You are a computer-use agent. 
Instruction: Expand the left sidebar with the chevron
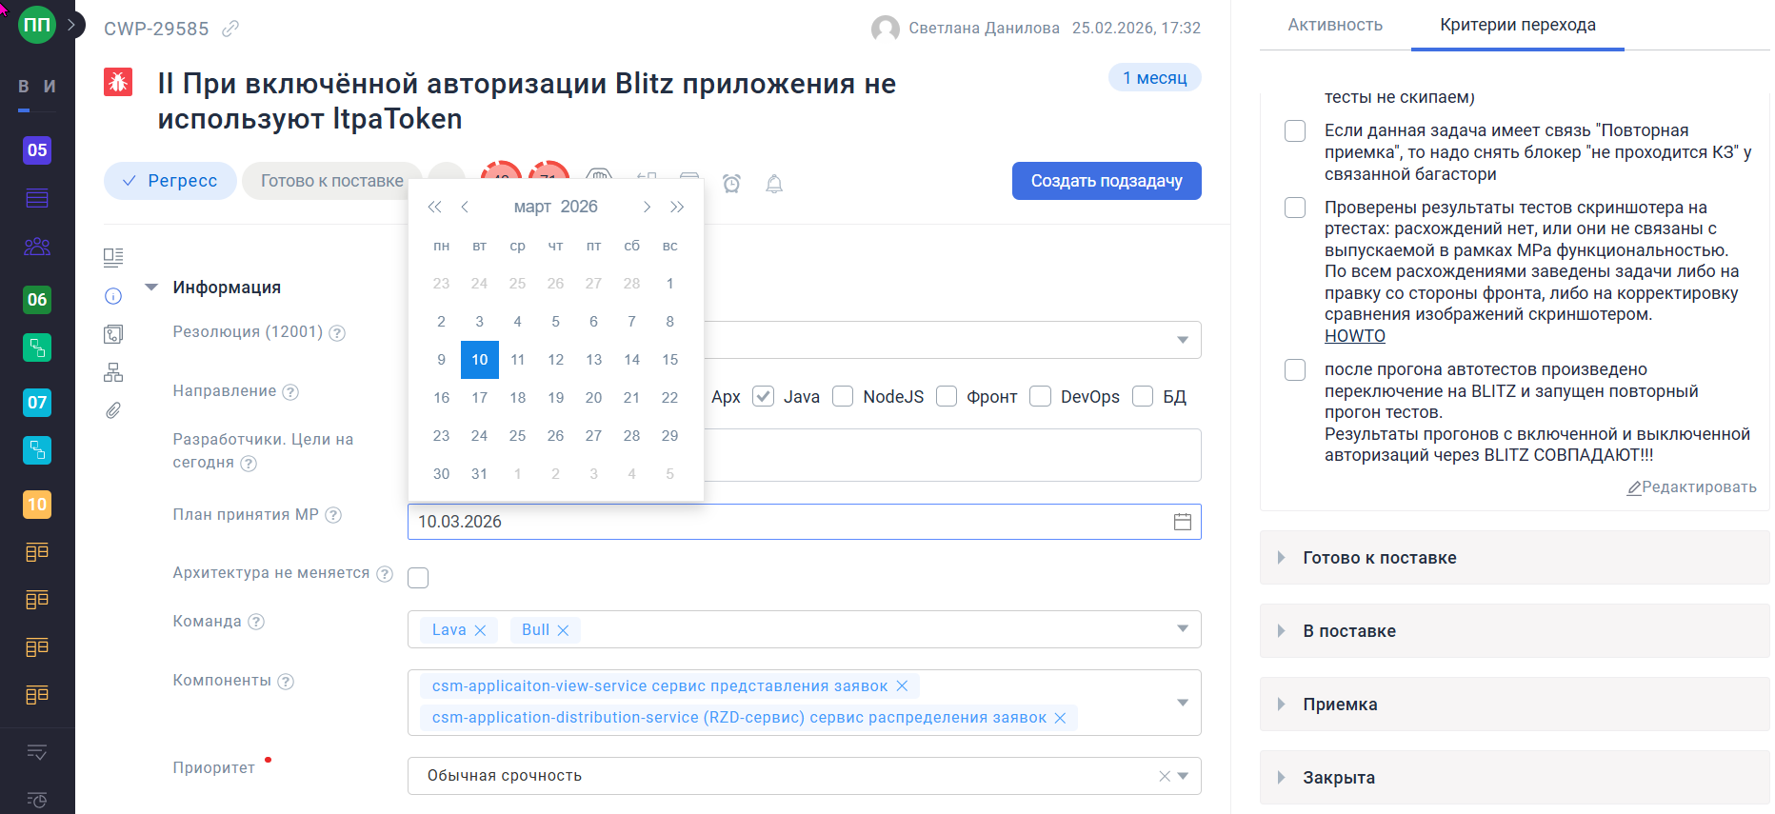tap(71, 25)
